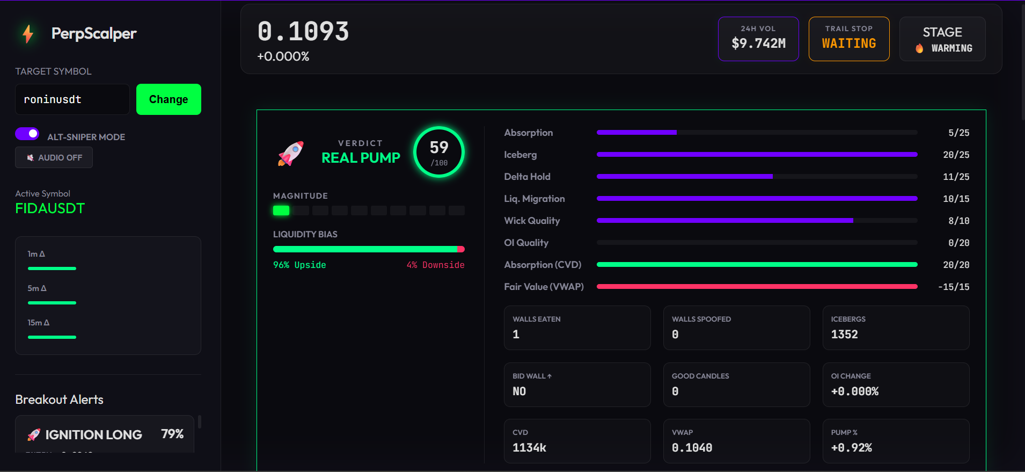Click the +0.000% price change text
1025x472 pixels.
(283, 57)
